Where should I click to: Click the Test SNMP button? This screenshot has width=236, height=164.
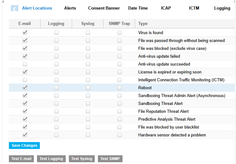click(x=110, y=159)
